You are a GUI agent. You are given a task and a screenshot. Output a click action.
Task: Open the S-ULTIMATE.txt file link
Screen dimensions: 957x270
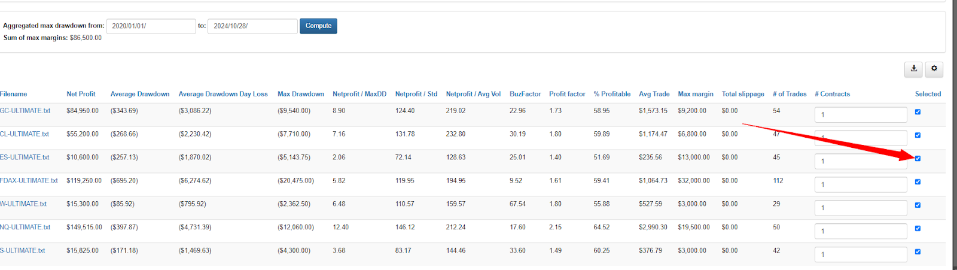(x=23, y=251)
